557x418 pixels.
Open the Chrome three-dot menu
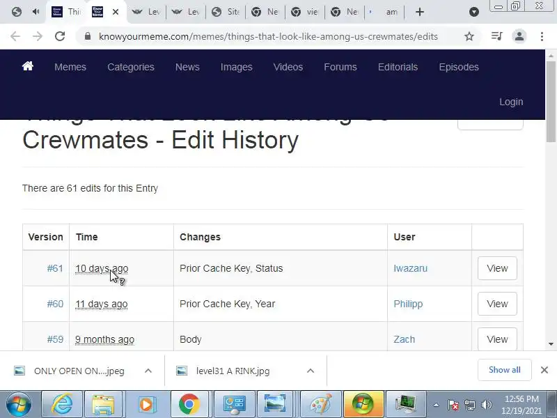point(542,36)
